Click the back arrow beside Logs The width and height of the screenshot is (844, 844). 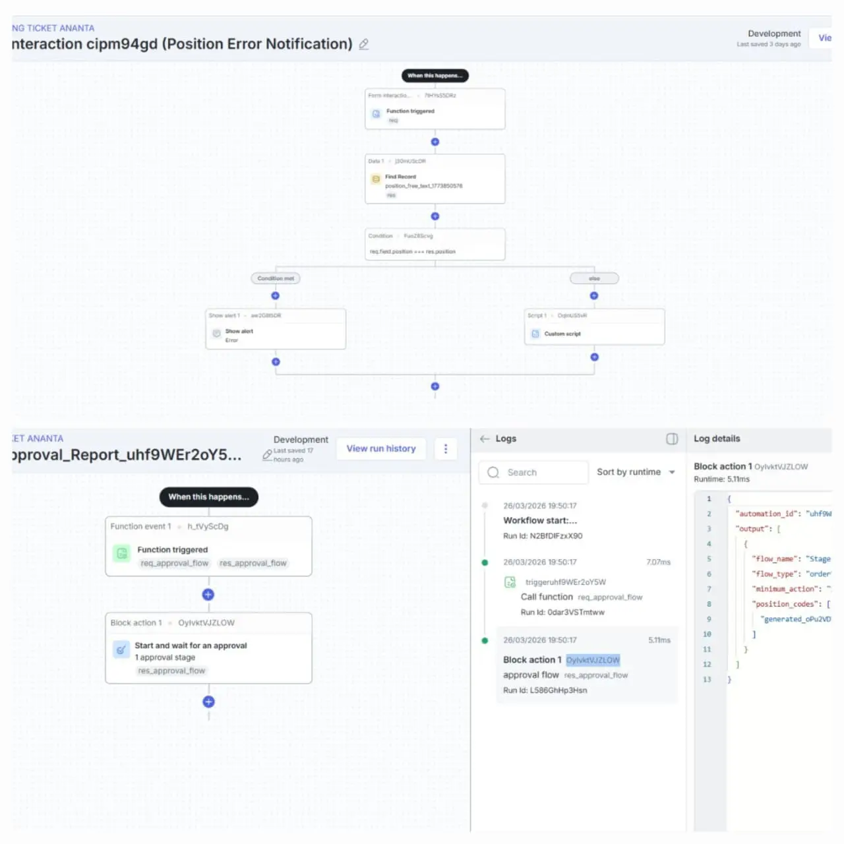485,438
